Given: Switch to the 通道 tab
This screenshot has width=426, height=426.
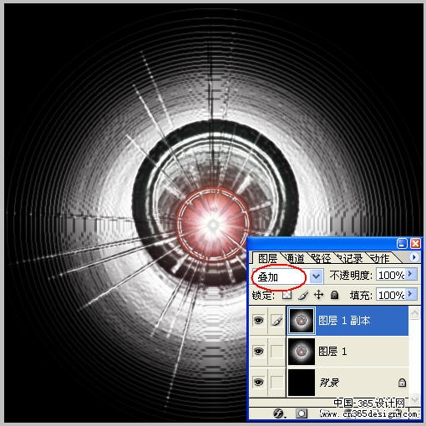Looking at the screenshot, I should coord(295,258).
